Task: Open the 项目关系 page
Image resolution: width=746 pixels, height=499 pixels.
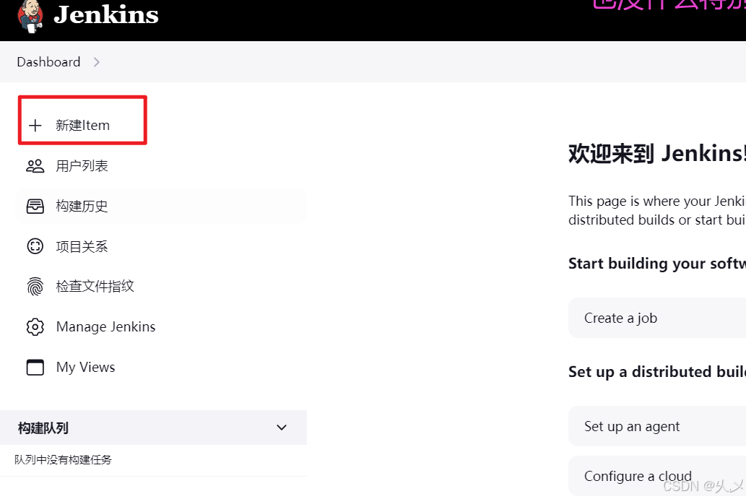Action: [82, 246]
